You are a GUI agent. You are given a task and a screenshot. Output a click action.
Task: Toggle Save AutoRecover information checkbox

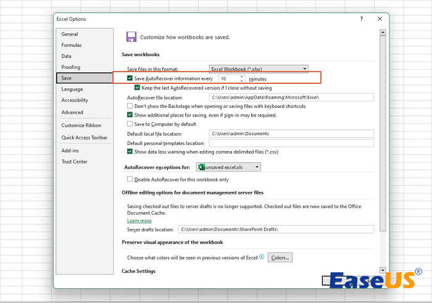pyautogui.click(x=130, y=78)
